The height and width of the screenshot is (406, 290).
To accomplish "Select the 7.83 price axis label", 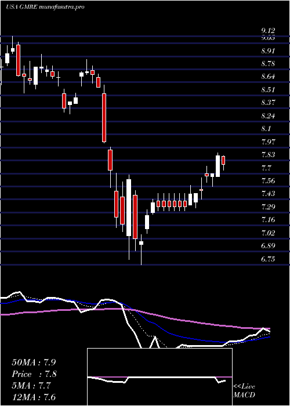I will click(x=268, y=155).
